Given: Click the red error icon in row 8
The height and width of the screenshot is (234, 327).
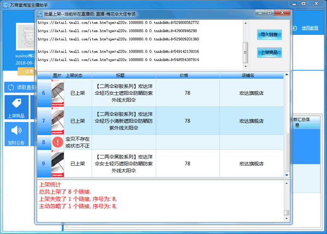Looking at the screenshot, I should pyautogui.click(x=58, y=142).
